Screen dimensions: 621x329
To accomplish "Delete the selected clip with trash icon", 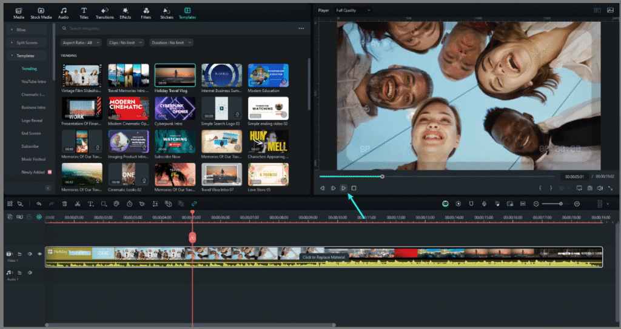I will click(64, 204).
